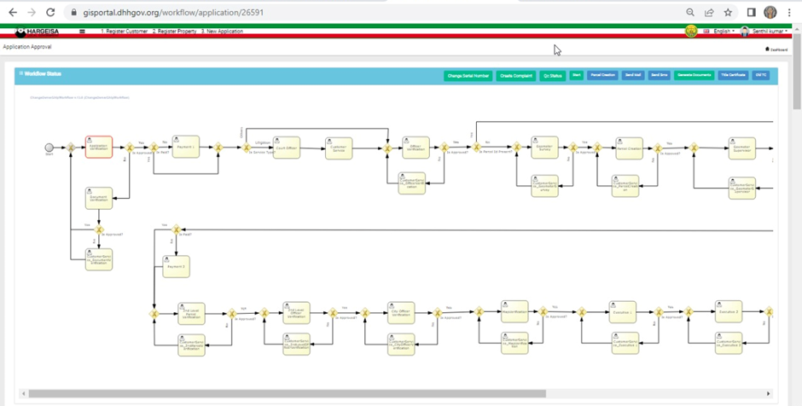Screen dimensions: 802x406
Task: Go to the Dashboard link
Action: pos(776,49)
